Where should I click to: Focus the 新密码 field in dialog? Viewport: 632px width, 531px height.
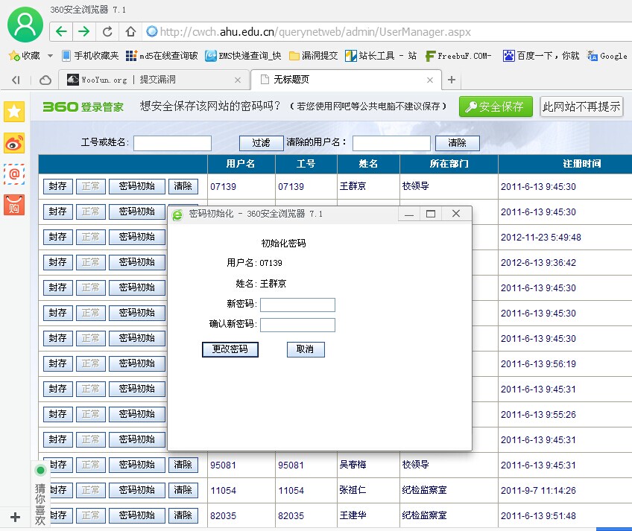coord(297,305)
